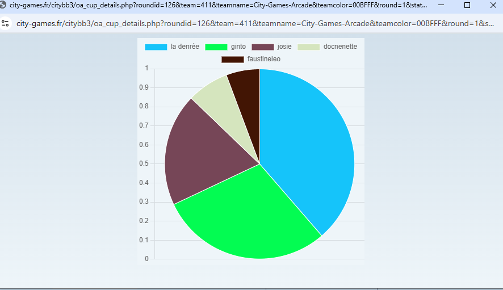Select the bright green pie slice
Viewport: 503px width, 290px height.
coord(244,216)
